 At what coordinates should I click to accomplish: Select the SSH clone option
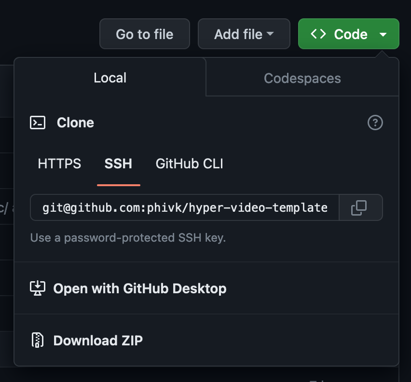(x=119, y=164)
